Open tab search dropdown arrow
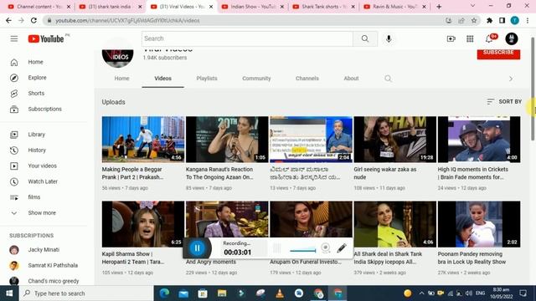The height and width of the screenshot is (301, 536). pyautogui.click(x=472, y=6)
